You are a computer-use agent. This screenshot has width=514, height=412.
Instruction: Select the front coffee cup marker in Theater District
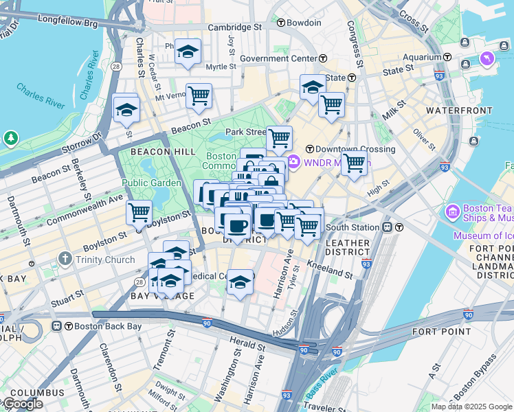click(238, 227)
